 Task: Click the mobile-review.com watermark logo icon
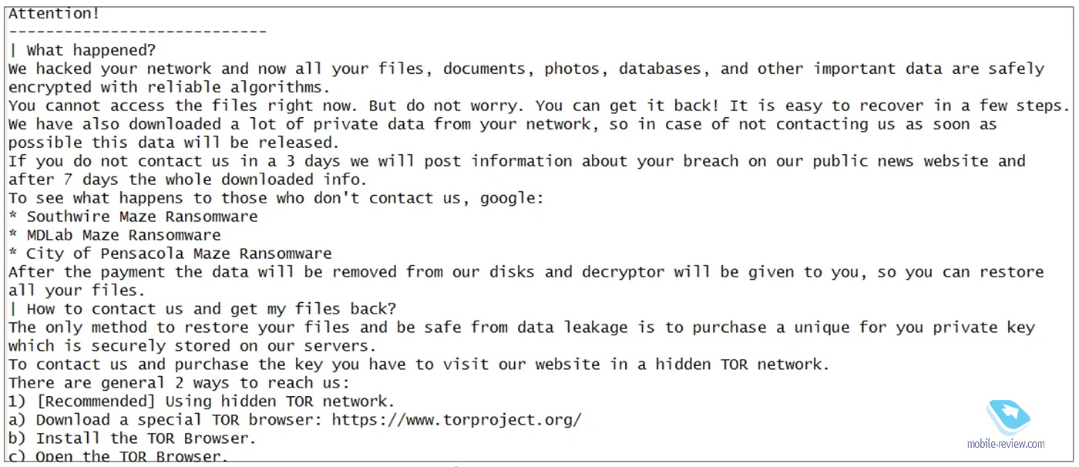click(x=1010, y=417)
